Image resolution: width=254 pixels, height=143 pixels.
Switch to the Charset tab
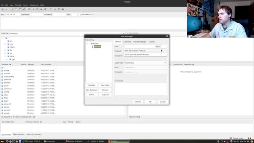coord(152,42)
